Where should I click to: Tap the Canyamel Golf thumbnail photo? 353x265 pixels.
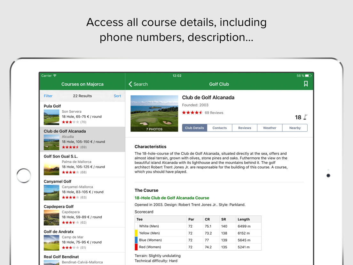click(51, 193)
